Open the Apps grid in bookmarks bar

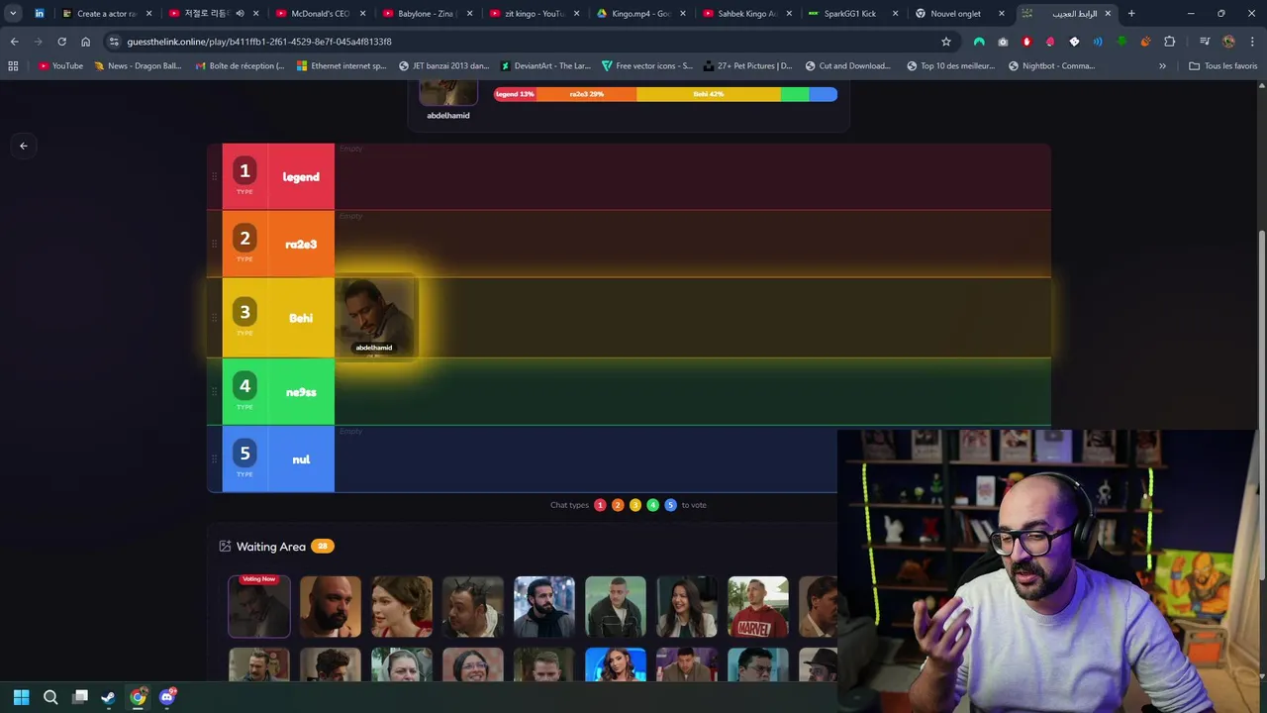click(x=13, y=66)
